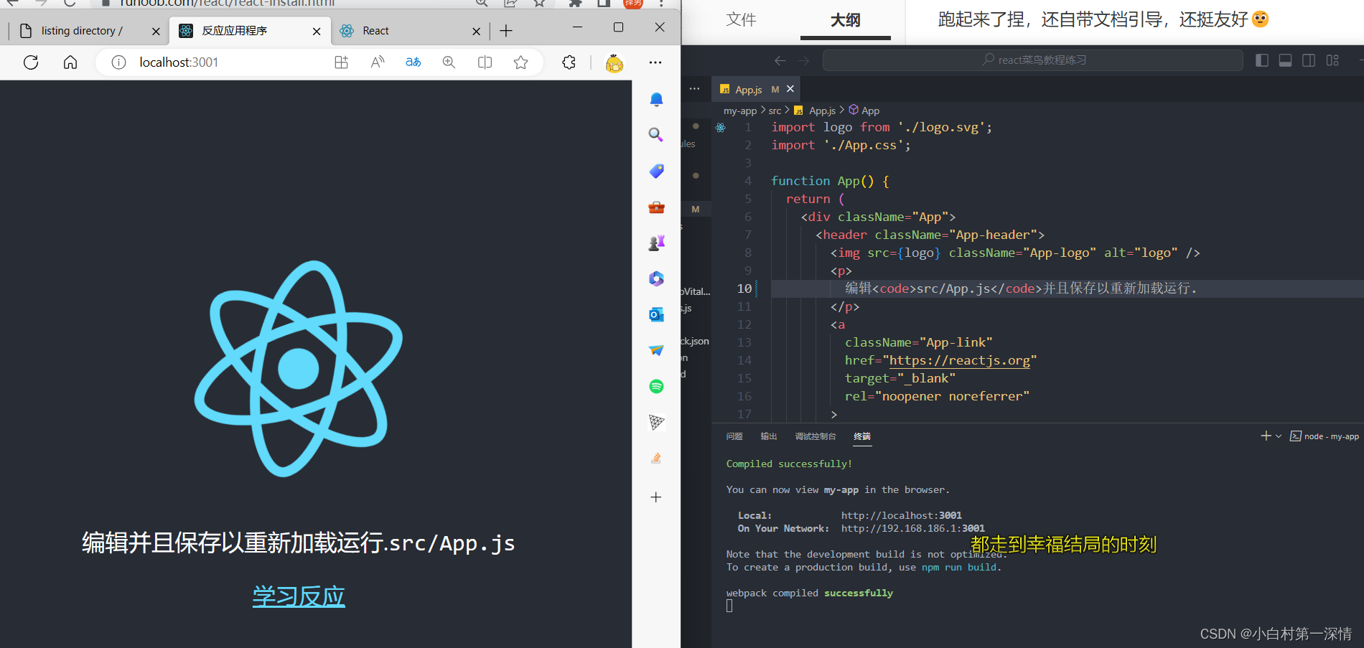Click App symbol in the breadcrumb

pos(870,111)
